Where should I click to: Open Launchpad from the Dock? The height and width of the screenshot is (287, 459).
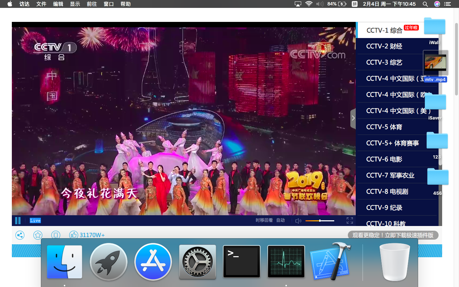[x=109, y=262]
